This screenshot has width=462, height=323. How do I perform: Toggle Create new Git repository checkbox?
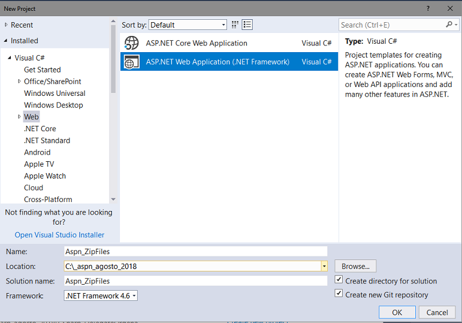coord(339,293)
